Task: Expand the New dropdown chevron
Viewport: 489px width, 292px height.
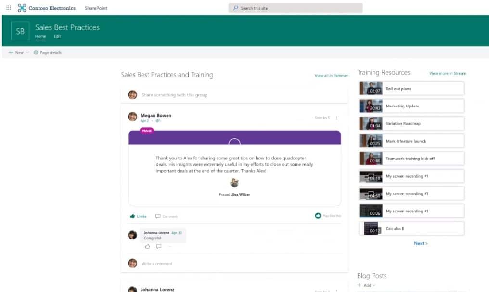Action: [27, 53]
